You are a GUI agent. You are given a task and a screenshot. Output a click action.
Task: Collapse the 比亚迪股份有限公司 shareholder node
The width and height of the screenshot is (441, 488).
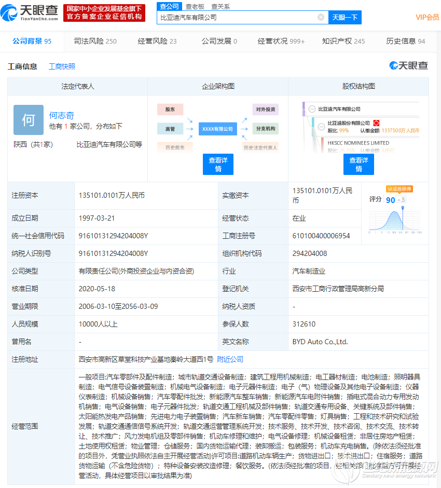321,127
